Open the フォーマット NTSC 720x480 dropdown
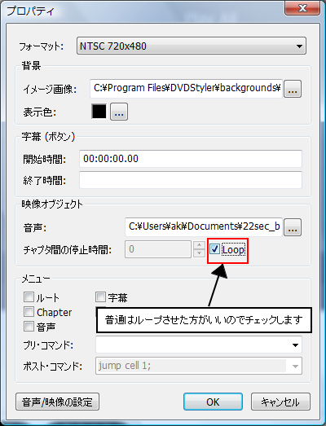The height and width of the screenshot is (426, 326). pyautogui.click(x=192, y=46)
